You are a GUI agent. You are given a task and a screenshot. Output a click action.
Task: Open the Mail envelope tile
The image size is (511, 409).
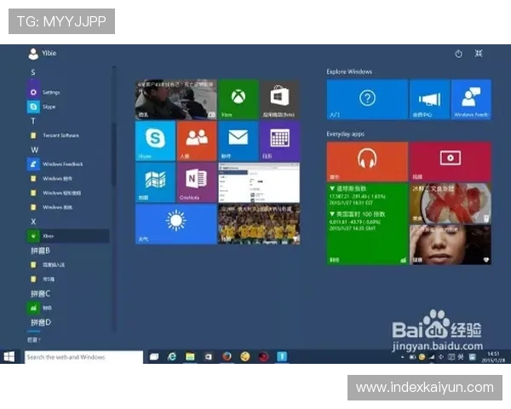(238, 141)
